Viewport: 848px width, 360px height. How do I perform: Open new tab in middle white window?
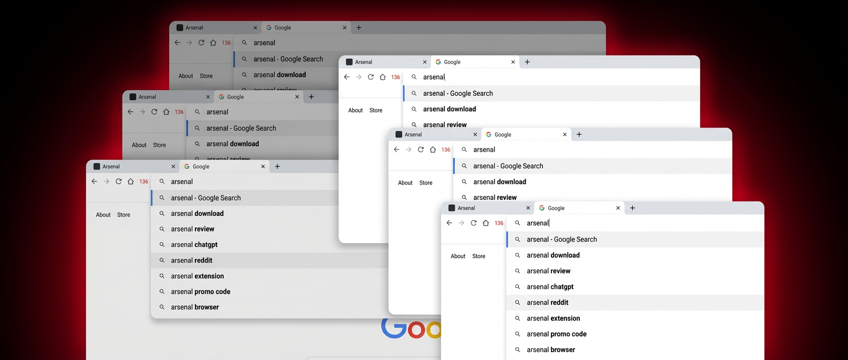click(579, 134)
